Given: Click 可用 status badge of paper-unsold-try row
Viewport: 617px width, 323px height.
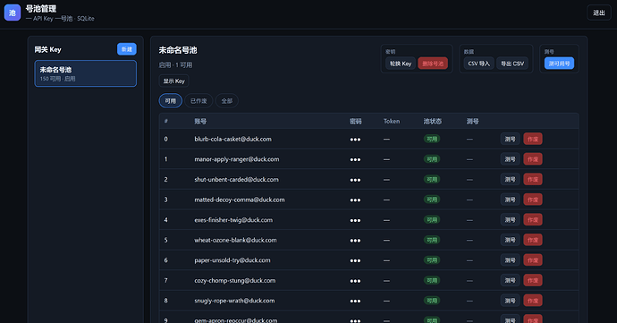Looking at the screenshot, I should 432,260.
